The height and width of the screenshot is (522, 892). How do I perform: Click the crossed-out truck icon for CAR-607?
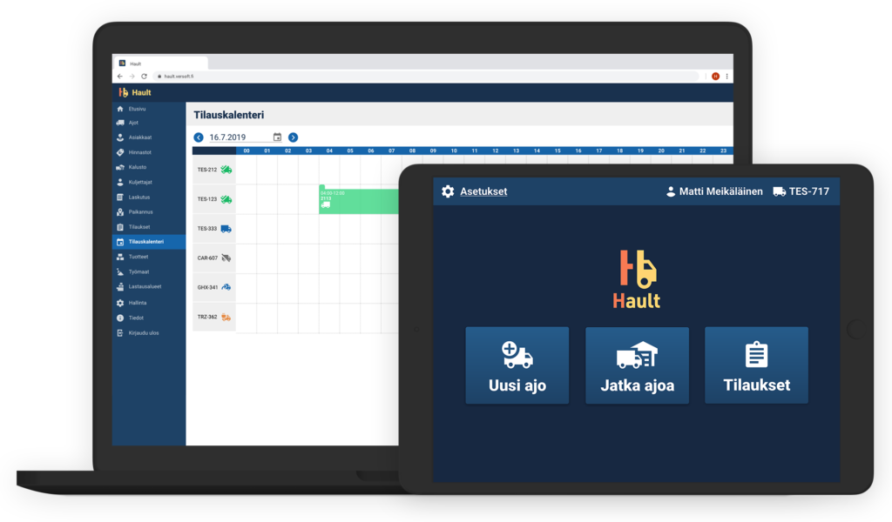(x=226, y=258)
